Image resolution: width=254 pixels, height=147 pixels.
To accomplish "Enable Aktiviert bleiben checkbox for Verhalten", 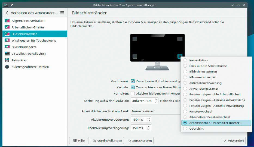I will coord(133,93).
